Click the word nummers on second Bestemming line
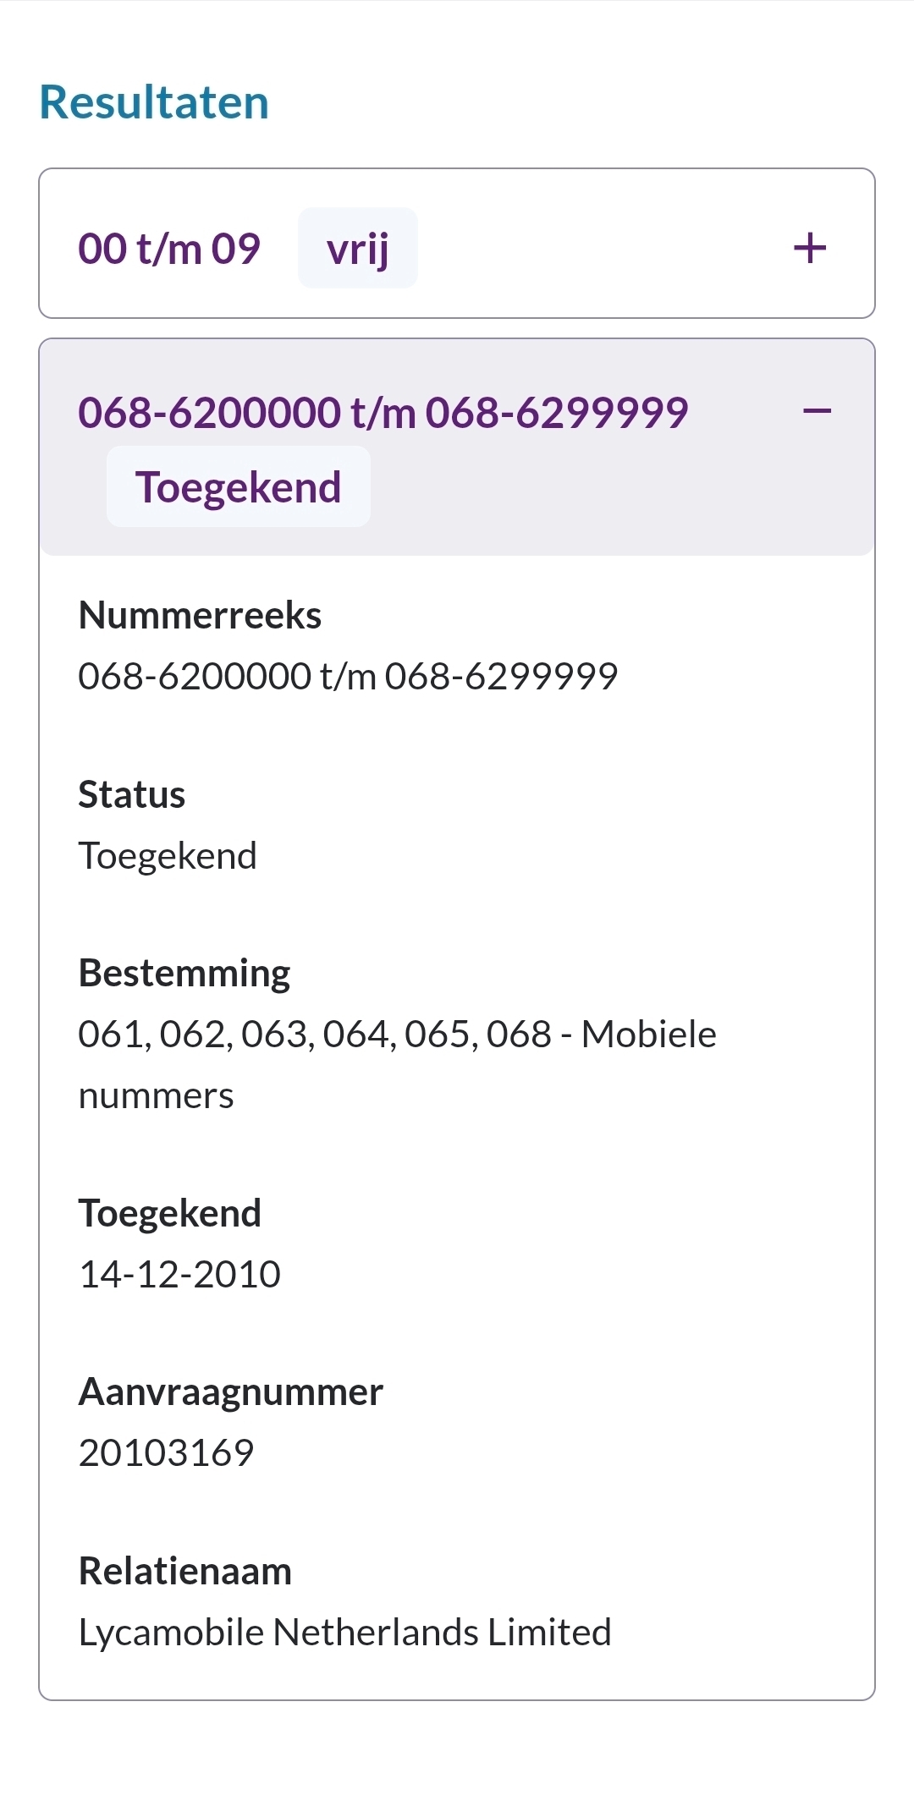 (x=157, y=1096)
